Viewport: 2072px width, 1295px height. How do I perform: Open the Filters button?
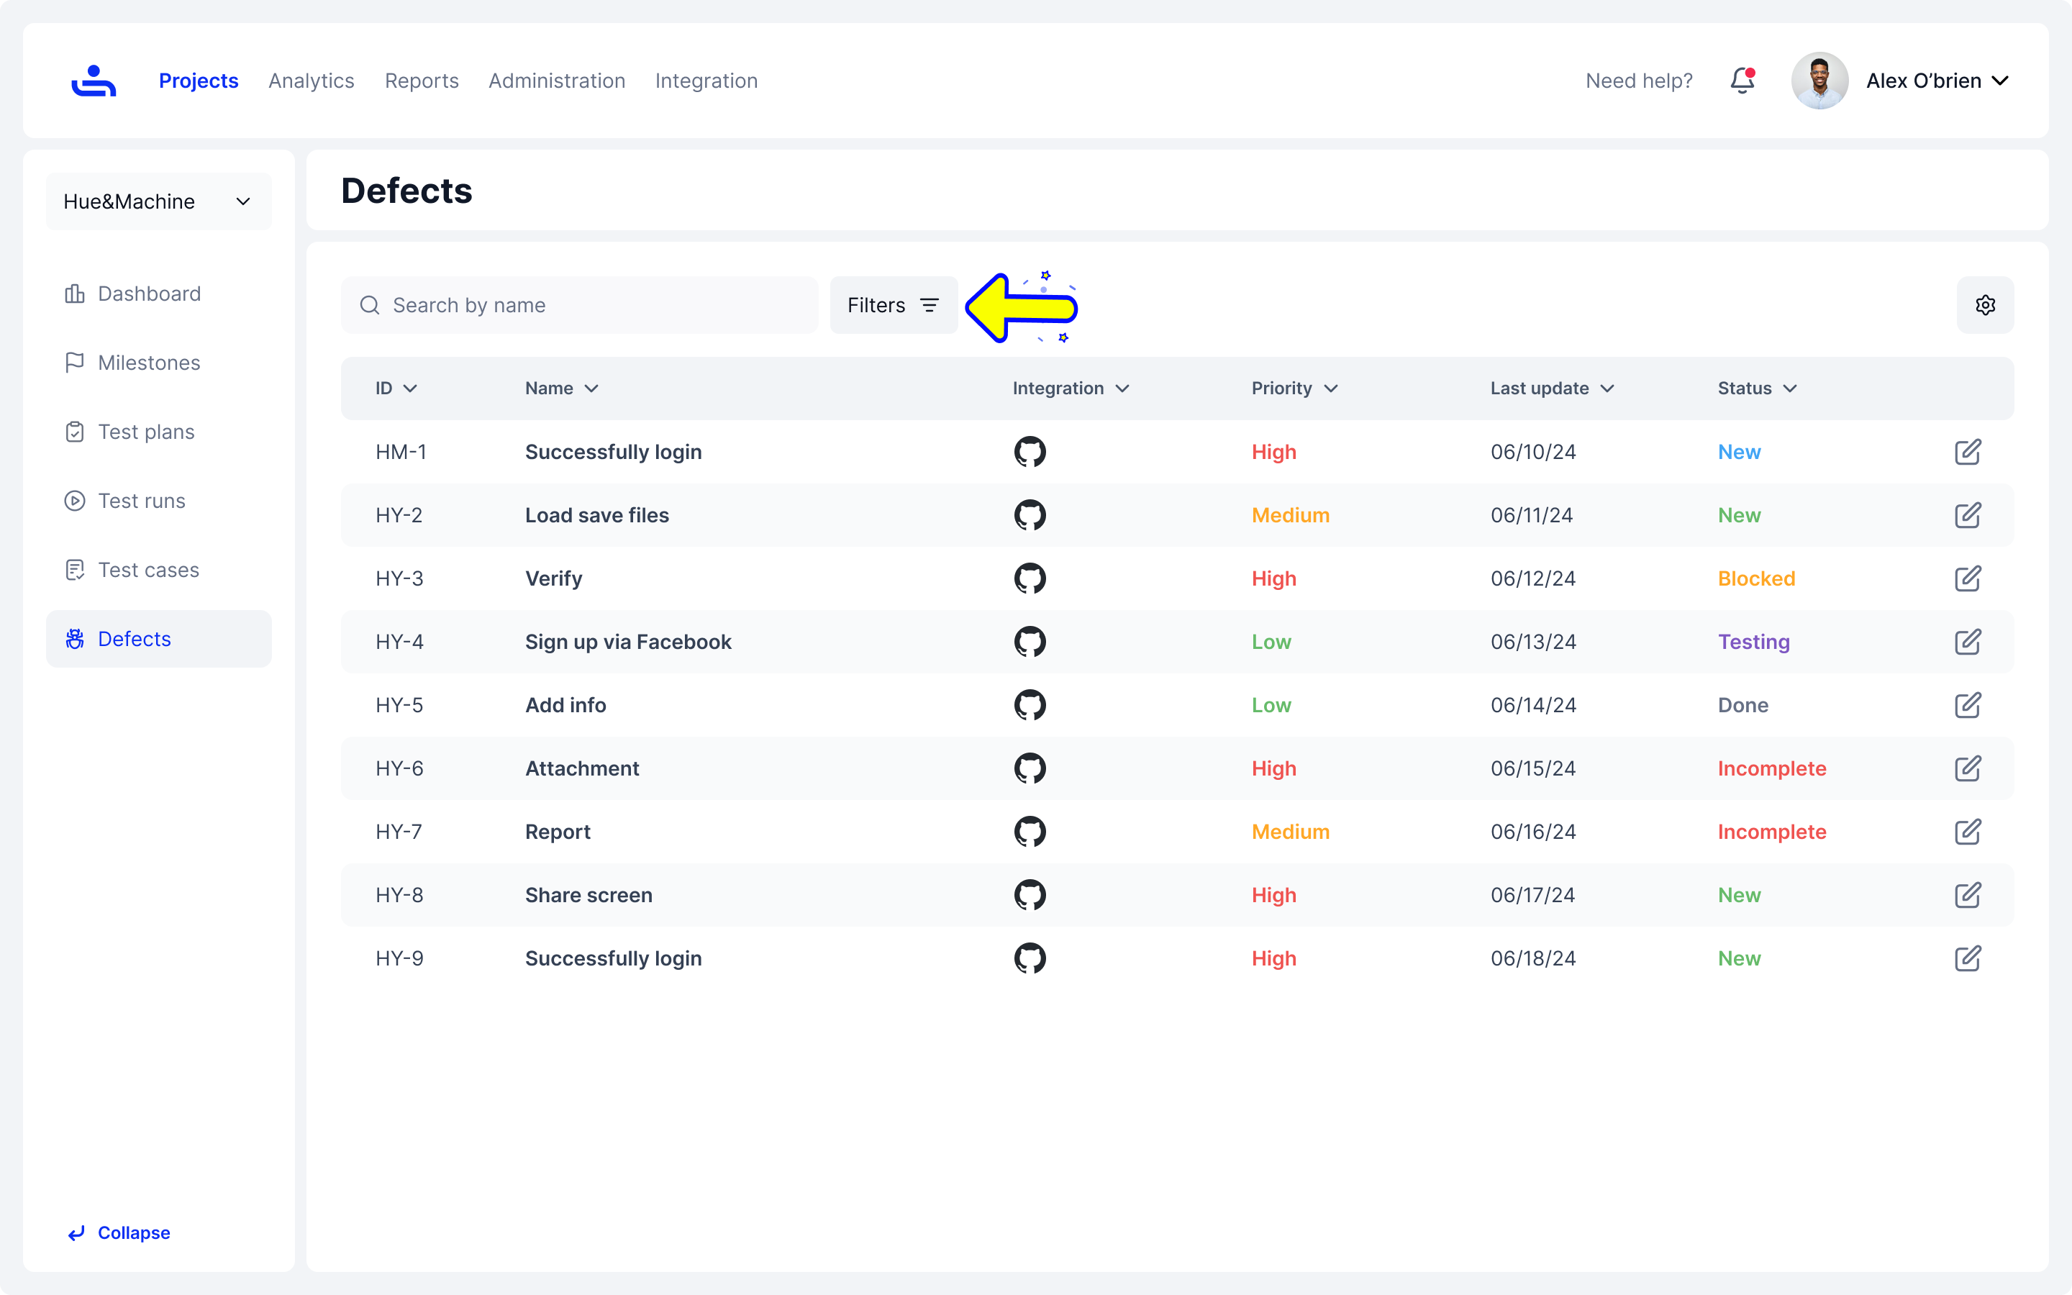[x=892, y=305]
